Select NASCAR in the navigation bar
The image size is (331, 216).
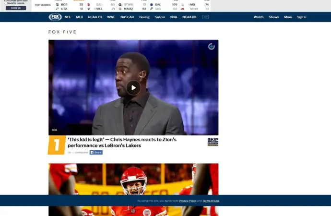127,17
